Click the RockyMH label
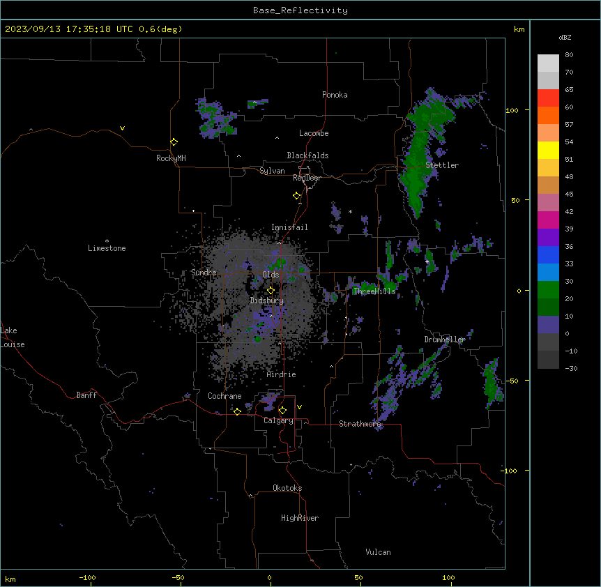 tap(171, 158)
